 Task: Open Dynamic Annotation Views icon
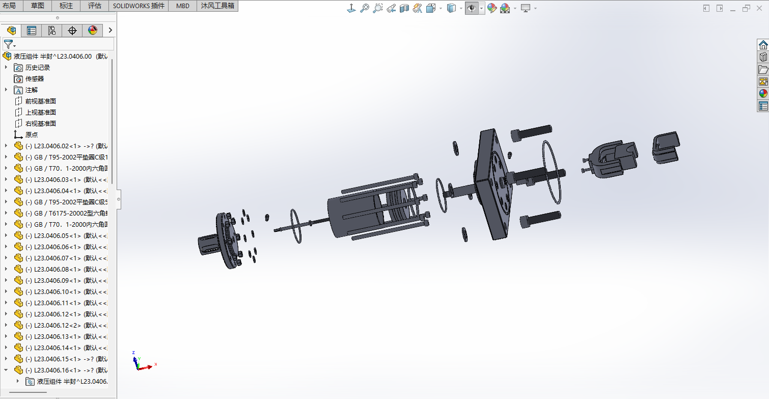pyautogui.click(x=418, y=8)
